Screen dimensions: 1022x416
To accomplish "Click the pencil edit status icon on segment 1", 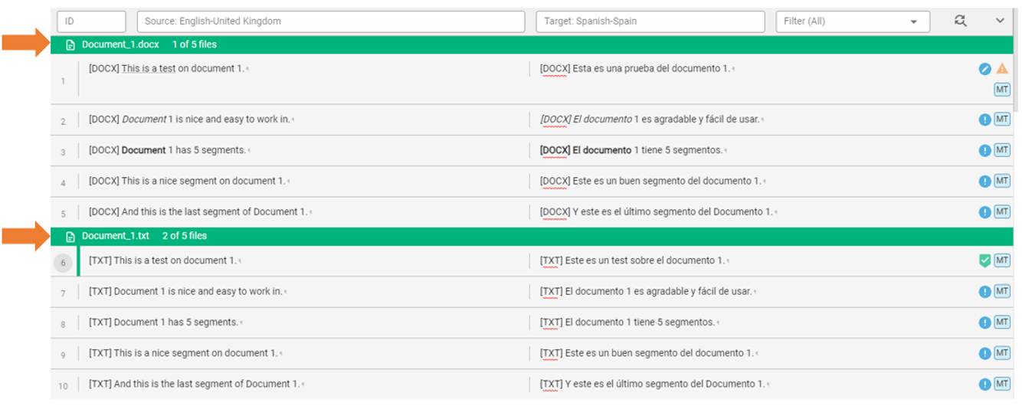I will pos(985,69).
